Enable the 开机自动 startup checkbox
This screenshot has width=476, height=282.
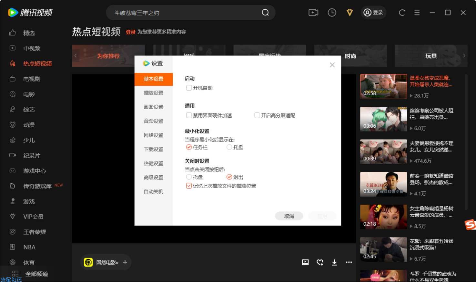click(x=189, y=88)
